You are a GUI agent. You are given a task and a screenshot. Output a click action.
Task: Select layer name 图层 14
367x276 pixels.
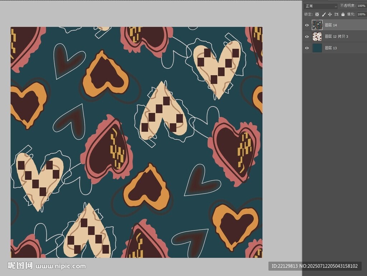pyautogui.click(x=331, y=25)
